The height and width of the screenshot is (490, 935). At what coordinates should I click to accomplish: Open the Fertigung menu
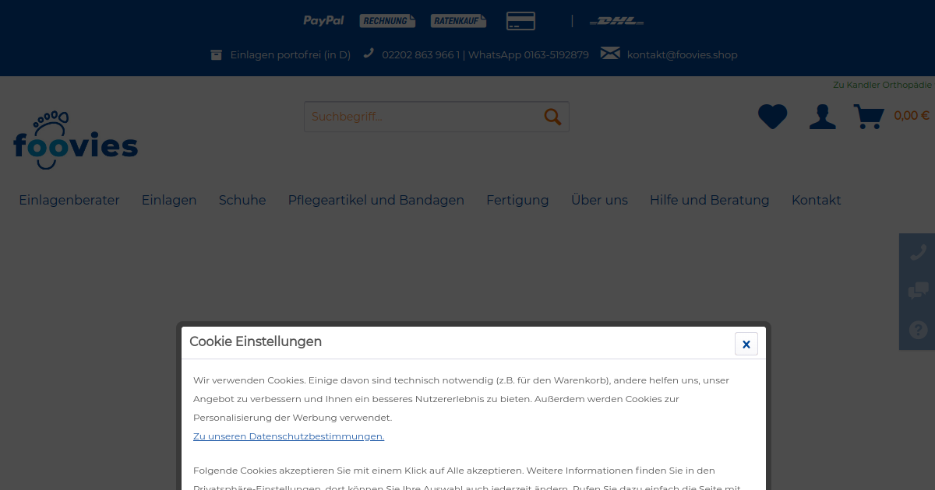[517, 200]
